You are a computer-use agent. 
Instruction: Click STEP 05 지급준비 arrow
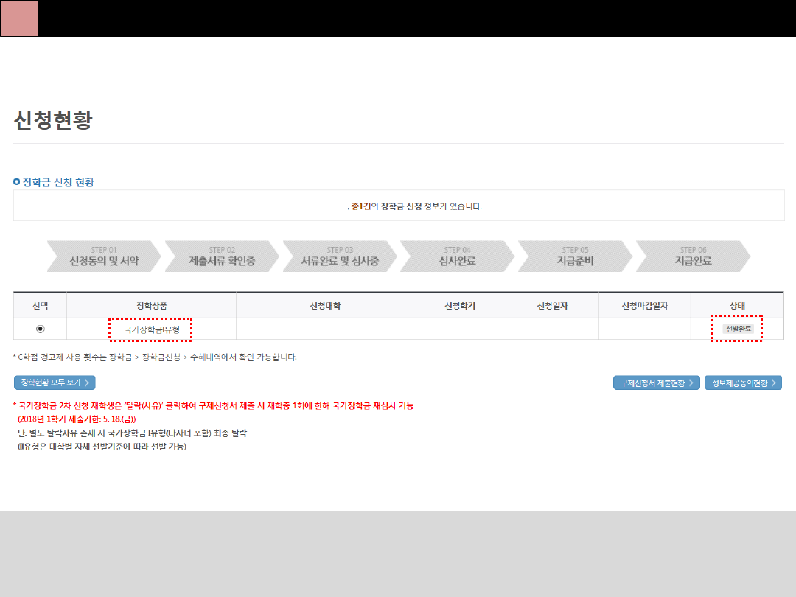coord(575,256)
